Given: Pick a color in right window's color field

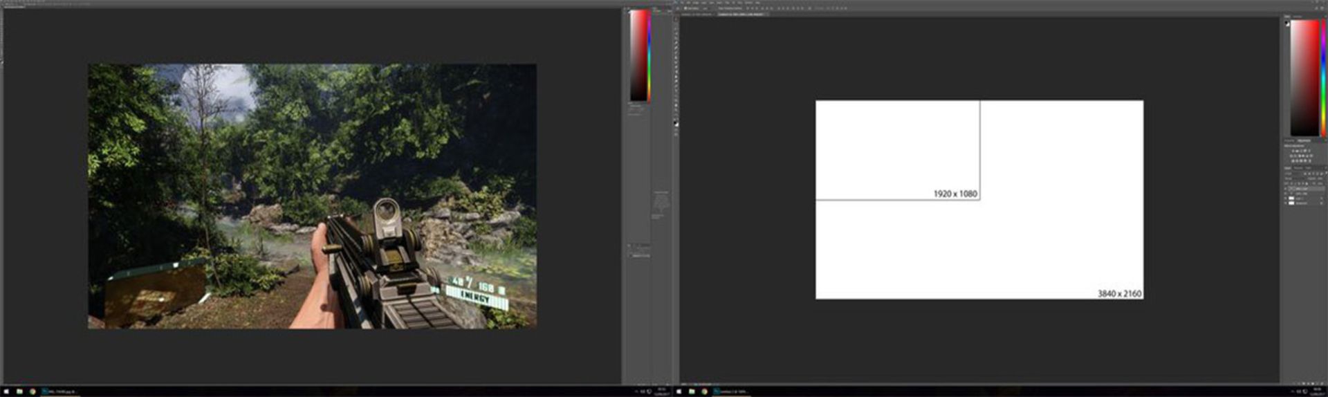Looking at the screenshot, I should [1304, 77].
